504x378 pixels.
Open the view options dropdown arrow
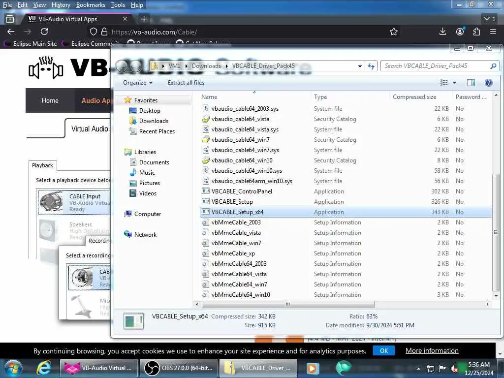(454, 83)
